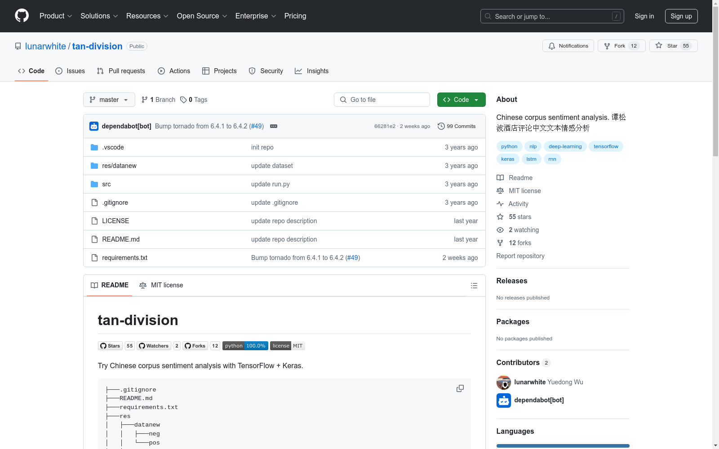Click dependabot[bot] contributor avatar

click(x=504, y=400)
